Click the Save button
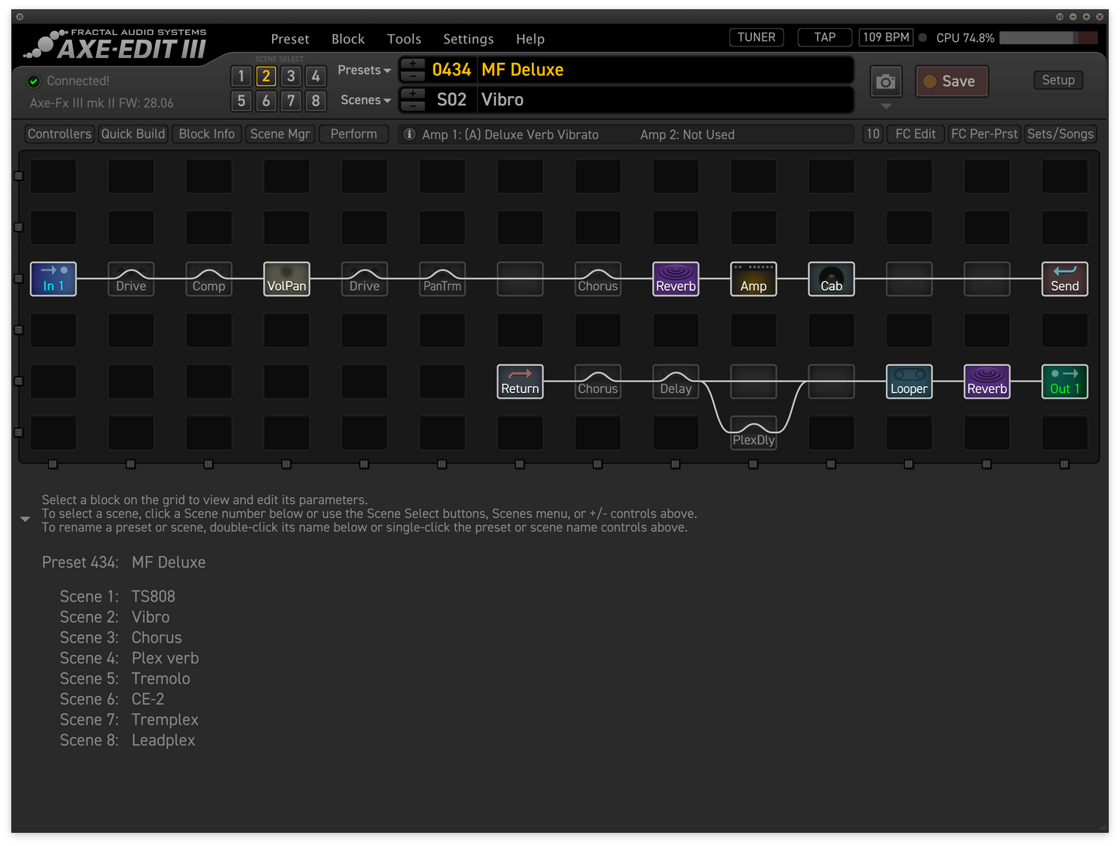Screen dimensions: 1120x846 (952, 81)
